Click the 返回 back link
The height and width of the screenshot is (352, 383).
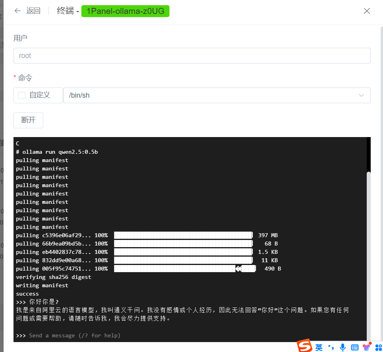(x=33, y=11)
